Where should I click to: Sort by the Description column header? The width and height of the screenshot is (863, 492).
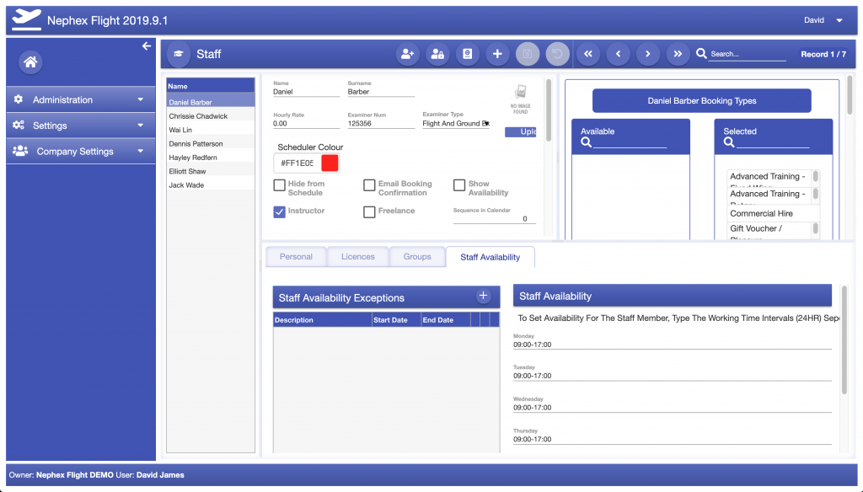point(323,320)
